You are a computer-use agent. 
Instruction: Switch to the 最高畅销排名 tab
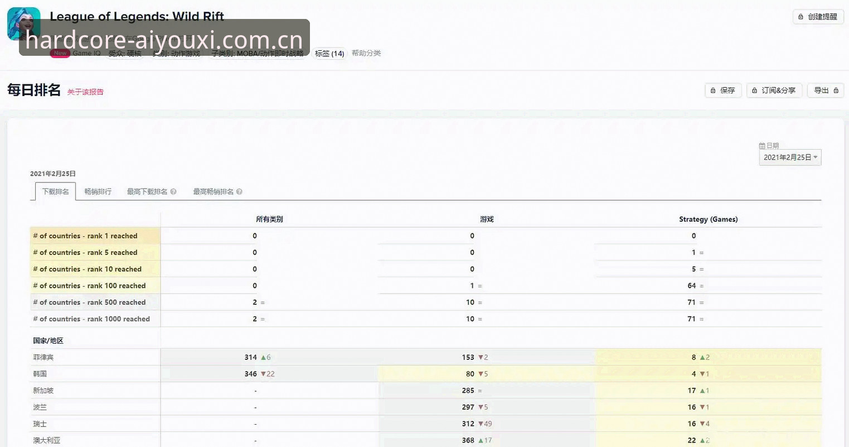214,191
